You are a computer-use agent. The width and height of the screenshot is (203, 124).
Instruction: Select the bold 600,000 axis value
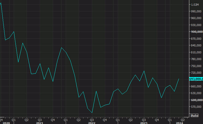197,100
